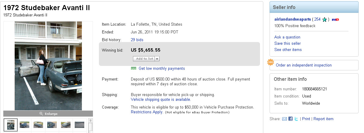
Task: Select the last thumbnail in the row
Action: pos(79,125)
